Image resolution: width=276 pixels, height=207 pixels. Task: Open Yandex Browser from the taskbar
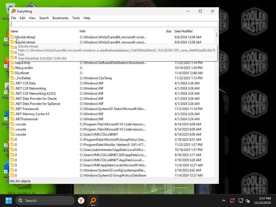(x=81, y=201)
